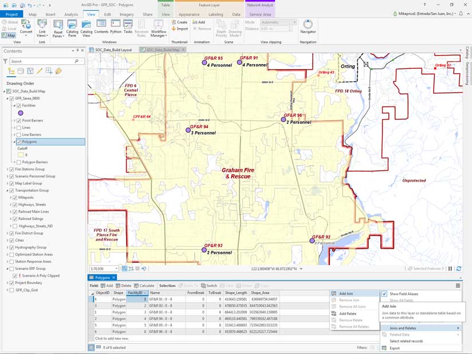Open the Project tab
This screenshot has height=354, width=472.
click(11, 14)
